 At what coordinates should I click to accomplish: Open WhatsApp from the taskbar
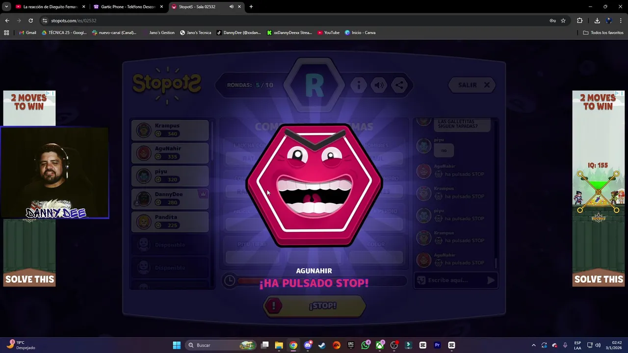coord(365,345)
